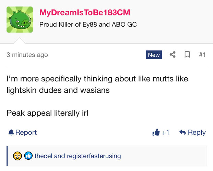
Task: Click the bell icon beside Report
Action: coord(11,132)
